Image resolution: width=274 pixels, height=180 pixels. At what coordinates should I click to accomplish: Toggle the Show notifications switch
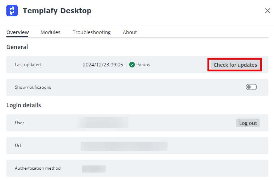coord(251,87)
